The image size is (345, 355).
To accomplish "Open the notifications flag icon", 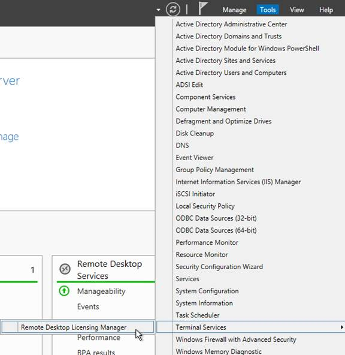I will (x=202, y=8).
